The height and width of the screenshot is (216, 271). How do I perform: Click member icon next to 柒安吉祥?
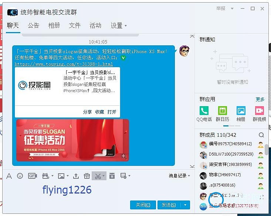point(260,166)
